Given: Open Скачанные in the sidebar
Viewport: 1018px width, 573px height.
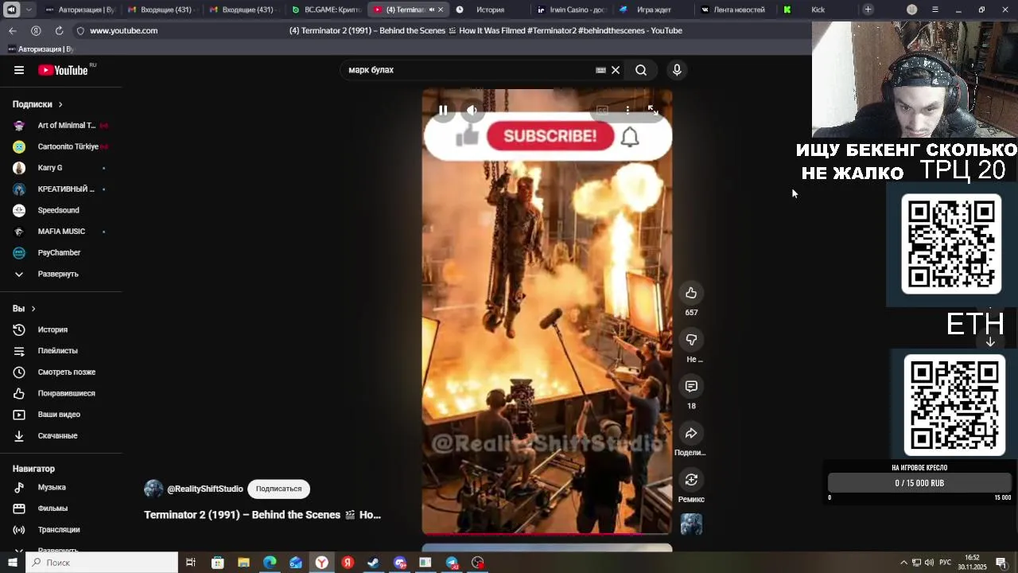Looking at the screenshot, I should 61,435.
